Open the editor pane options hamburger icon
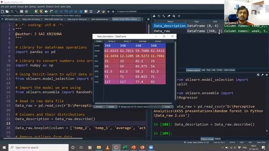269x151 pixels. (x=148, y=19)
